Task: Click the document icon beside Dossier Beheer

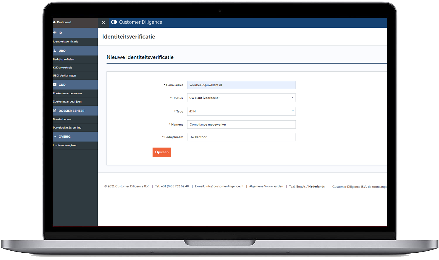Action: [55, 111]
